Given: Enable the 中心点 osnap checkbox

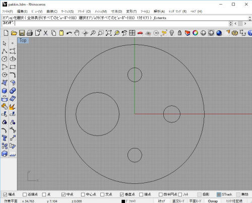Looking at the screenshot, I should pos(83,194).
